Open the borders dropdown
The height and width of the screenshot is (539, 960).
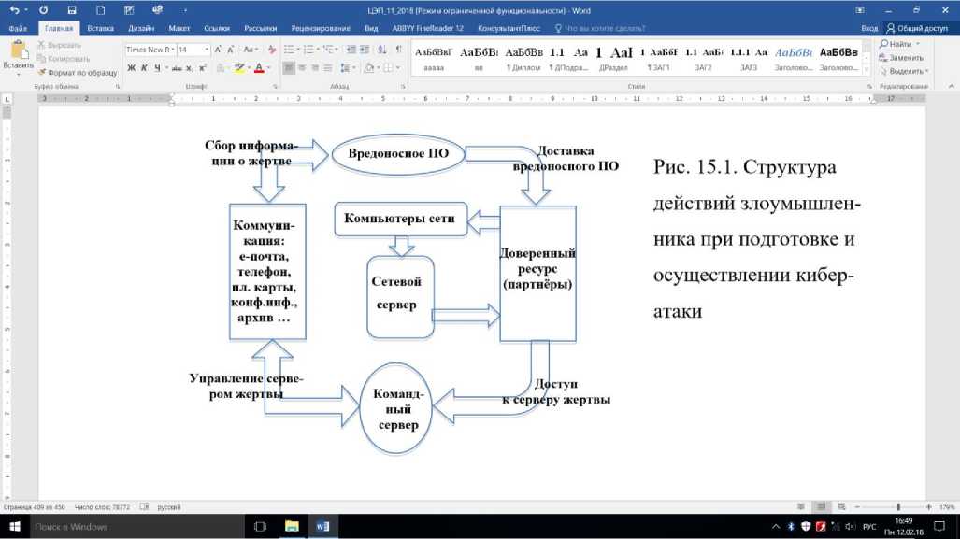pos(397,68)
